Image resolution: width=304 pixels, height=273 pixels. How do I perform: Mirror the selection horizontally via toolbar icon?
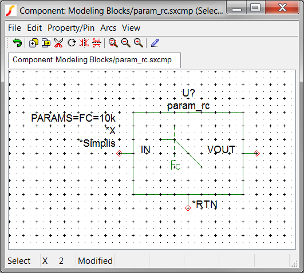(84, 43)
